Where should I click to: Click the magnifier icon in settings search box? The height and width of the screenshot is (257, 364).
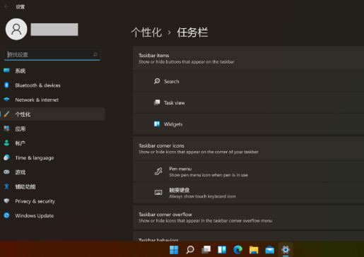[95, 54]
